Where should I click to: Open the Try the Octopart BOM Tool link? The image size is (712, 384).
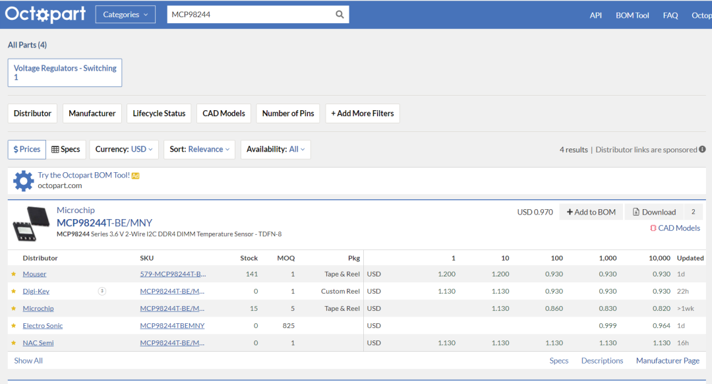pos(84,175)
